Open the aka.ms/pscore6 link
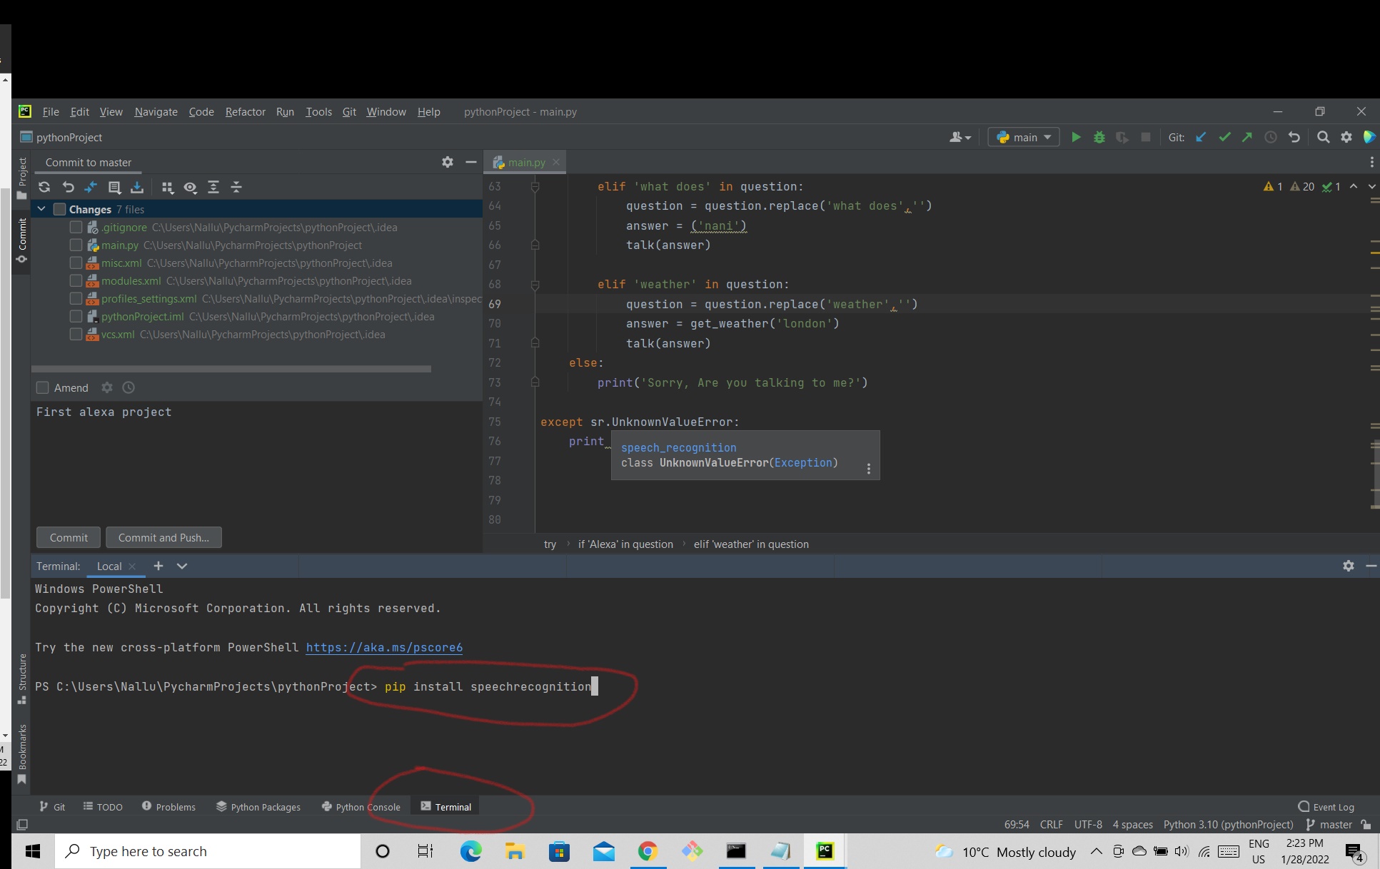Viewport: 1380px width, 869px height. (x=384, y=648)
